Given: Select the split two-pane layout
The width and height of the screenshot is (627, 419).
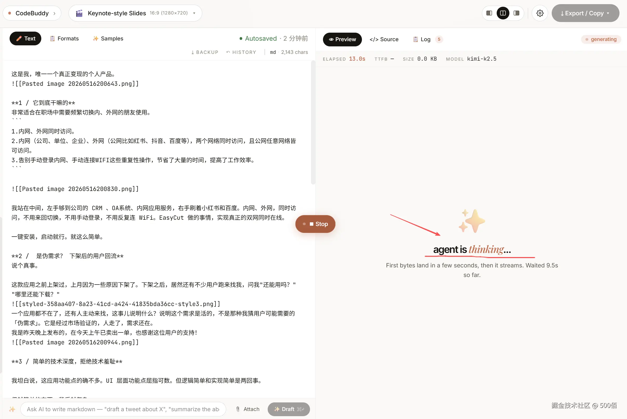Looking at the screenshot, I should click(x=503, y=13).
